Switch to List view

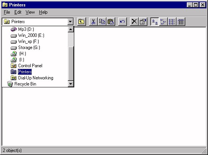(x=172, y=22)
